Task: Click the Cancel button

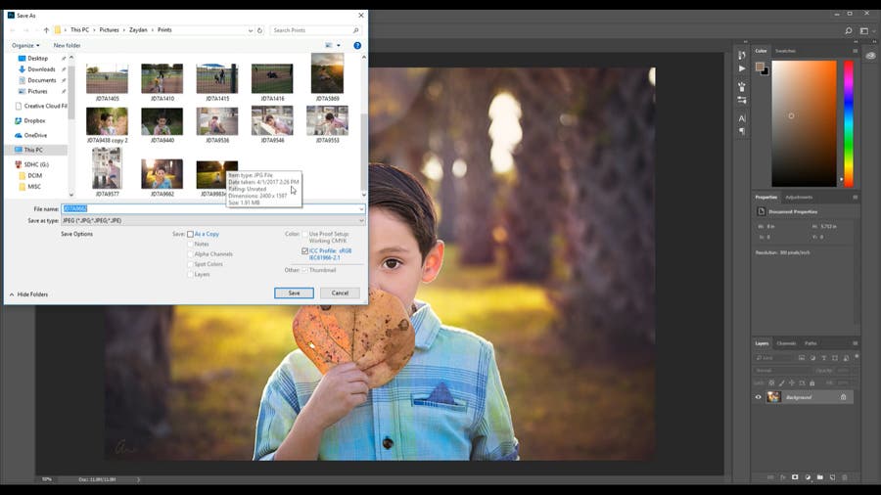Action: point(340,292)
